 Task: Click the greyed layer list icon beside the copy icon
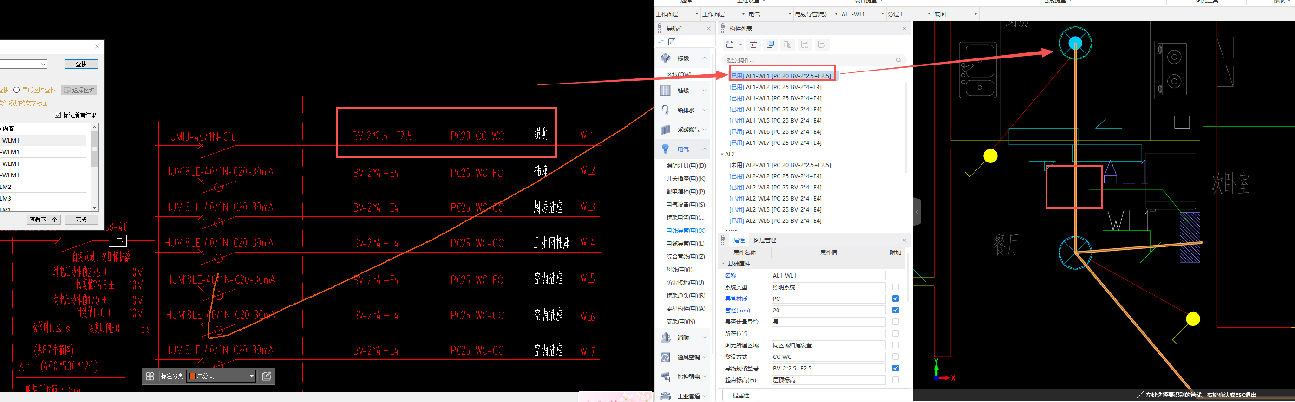pos(787,45)
